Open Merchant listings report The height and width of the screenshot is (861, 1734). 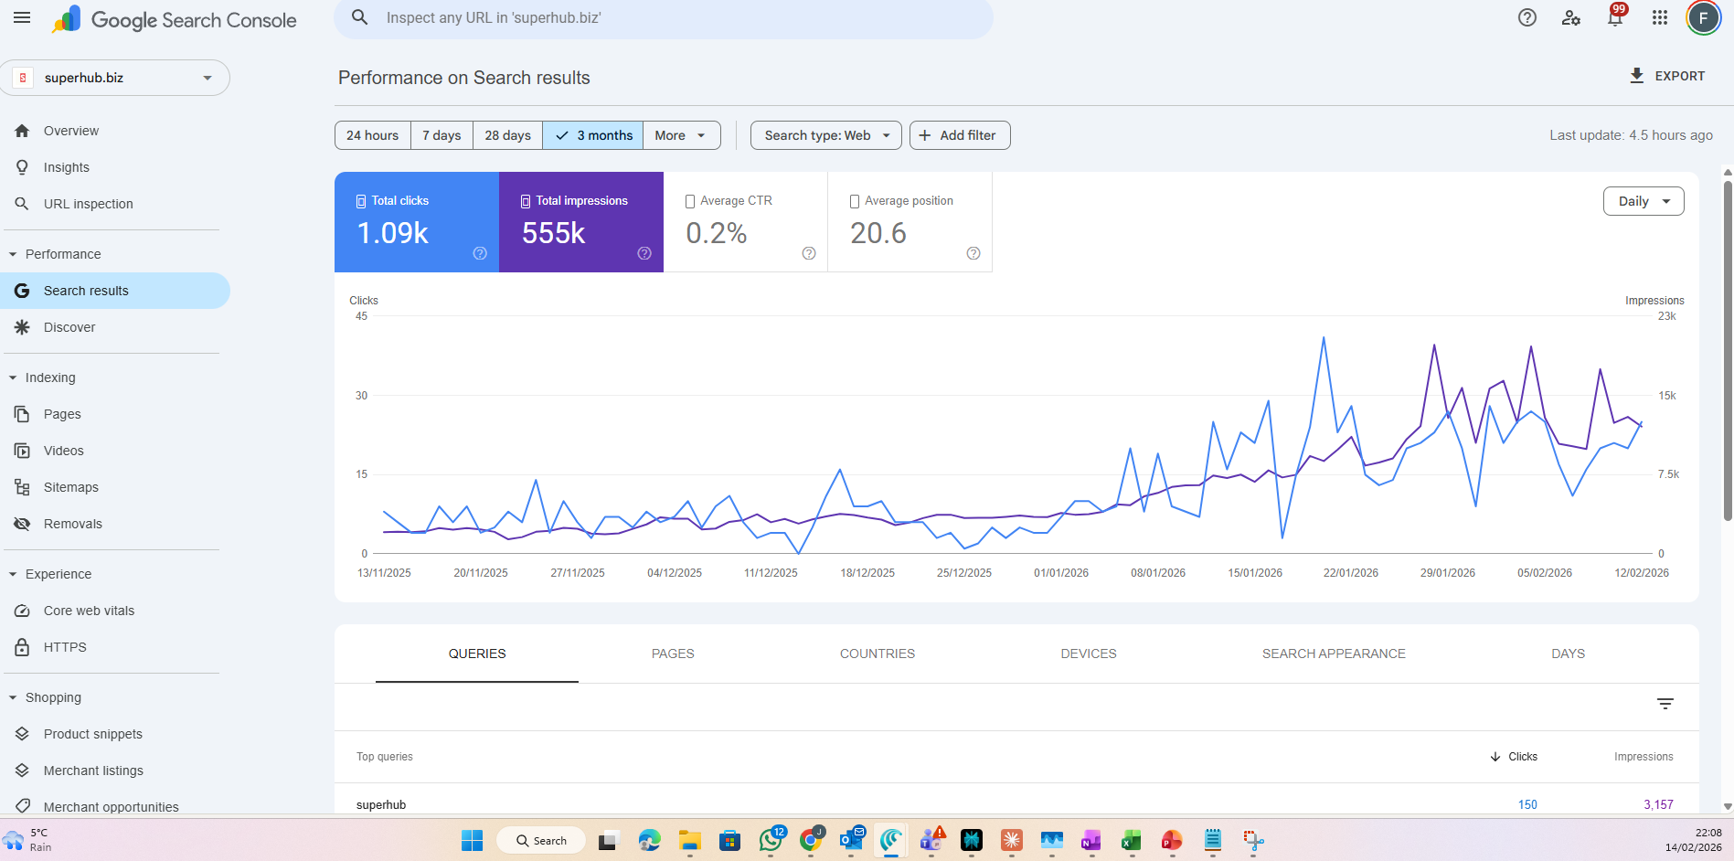115,771
